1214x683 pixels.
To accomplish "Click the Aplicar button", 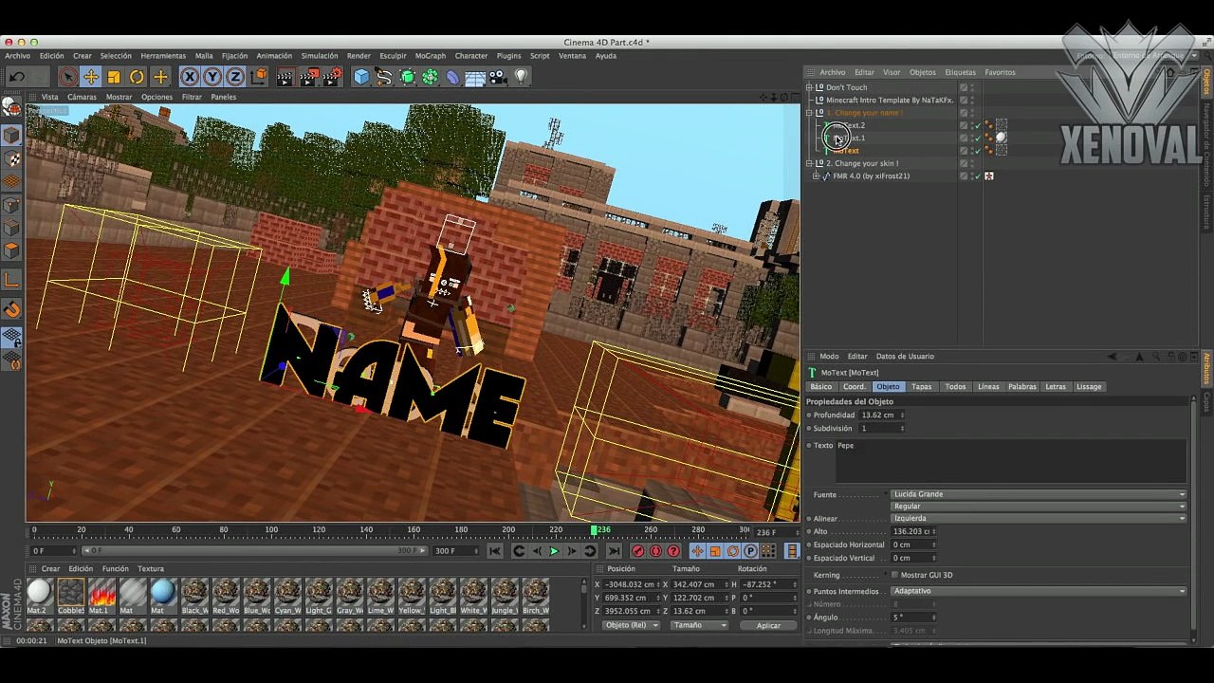I will [x=768, y=625].
